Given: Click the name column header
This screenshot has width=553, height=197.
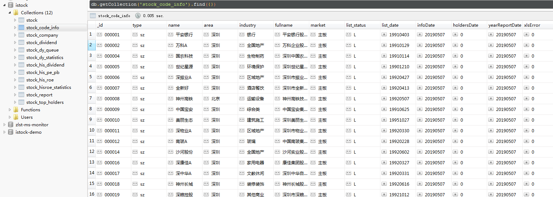Looking at the screenshot, I should click(185, 25).
